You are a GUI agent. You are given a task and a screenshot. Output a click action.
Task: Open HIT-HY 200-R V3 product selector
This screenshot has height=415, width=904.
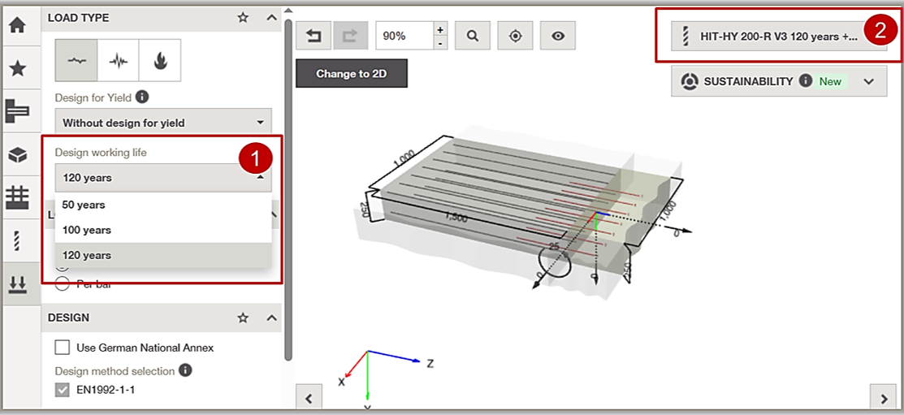tap(779, 37)
